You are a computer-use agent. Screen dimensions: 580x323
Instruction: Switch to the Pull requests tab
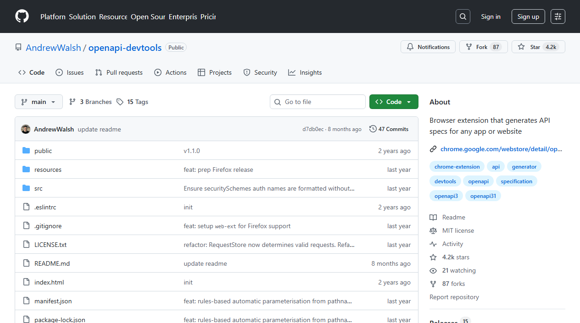118,72
